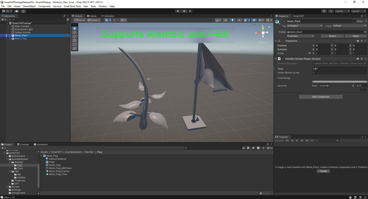The height and width of the screenshot is (199, 368).
Task: Click the Add Component button
Action: click(321, 97)
